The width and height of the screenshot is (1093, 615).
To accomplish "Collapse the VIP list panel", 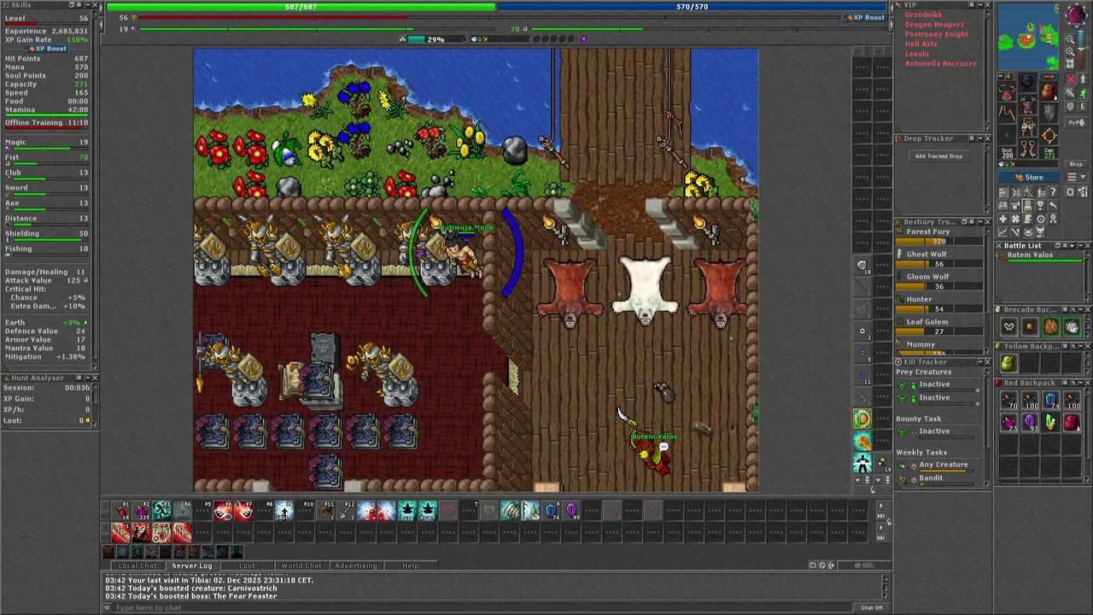I will (979, 5).
